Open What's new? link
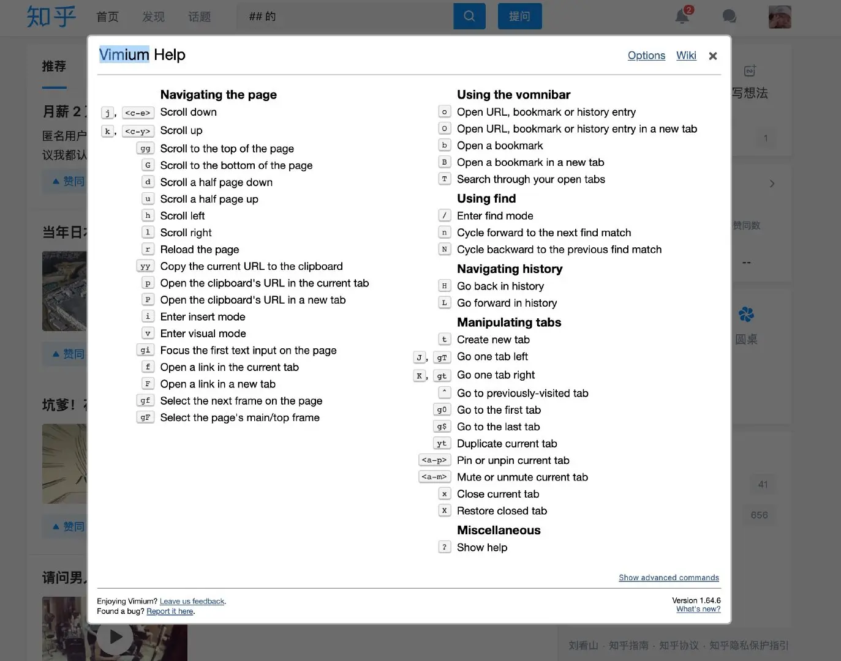Viewport: 841px width, 661px height. coord(698,609)
